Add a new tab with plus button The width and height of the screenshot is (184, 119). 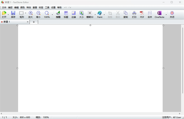pyautogui.click(x=34, y=22)
